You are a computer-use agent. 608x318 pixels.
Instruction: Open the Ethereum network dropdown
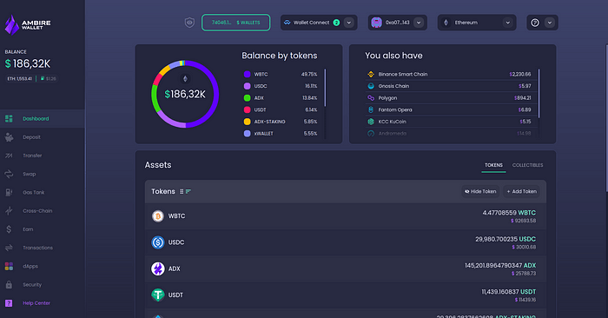click(477, 23)
